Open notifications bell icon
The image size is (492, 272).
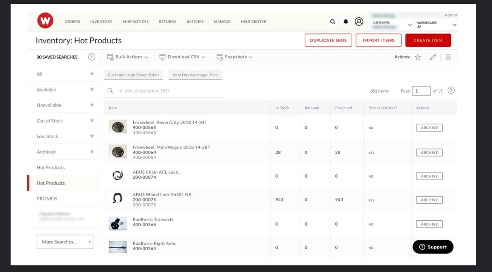pos(345,21)
